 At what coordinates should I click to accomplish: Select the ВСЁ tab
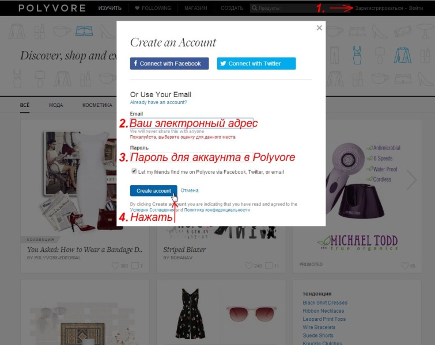coord(25,105)
